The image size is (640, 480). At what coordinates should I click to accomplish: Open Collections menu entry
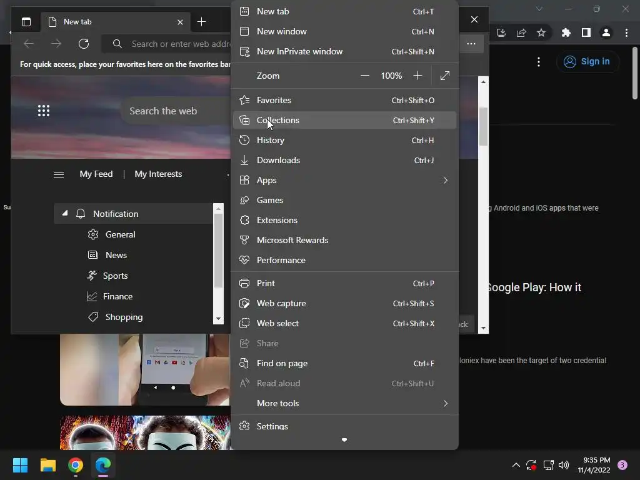coord(344,120)
